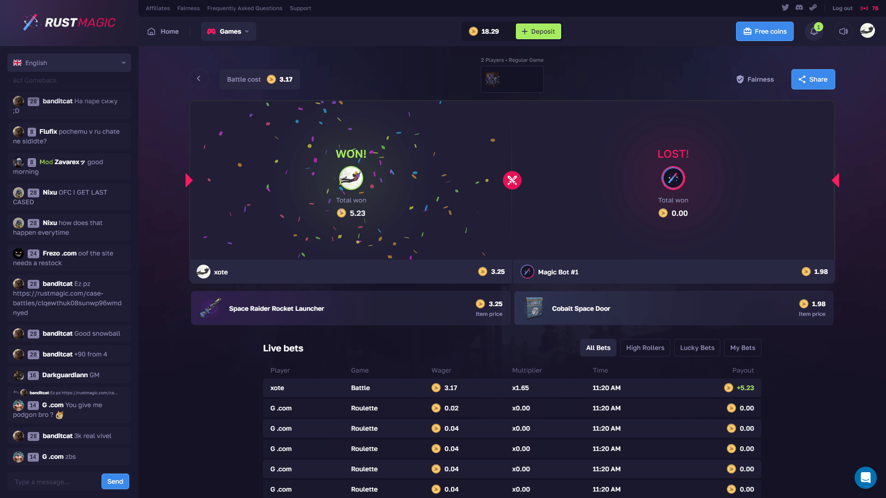
Task: Switch to the High Rollers tab
Action: (645, 348)
